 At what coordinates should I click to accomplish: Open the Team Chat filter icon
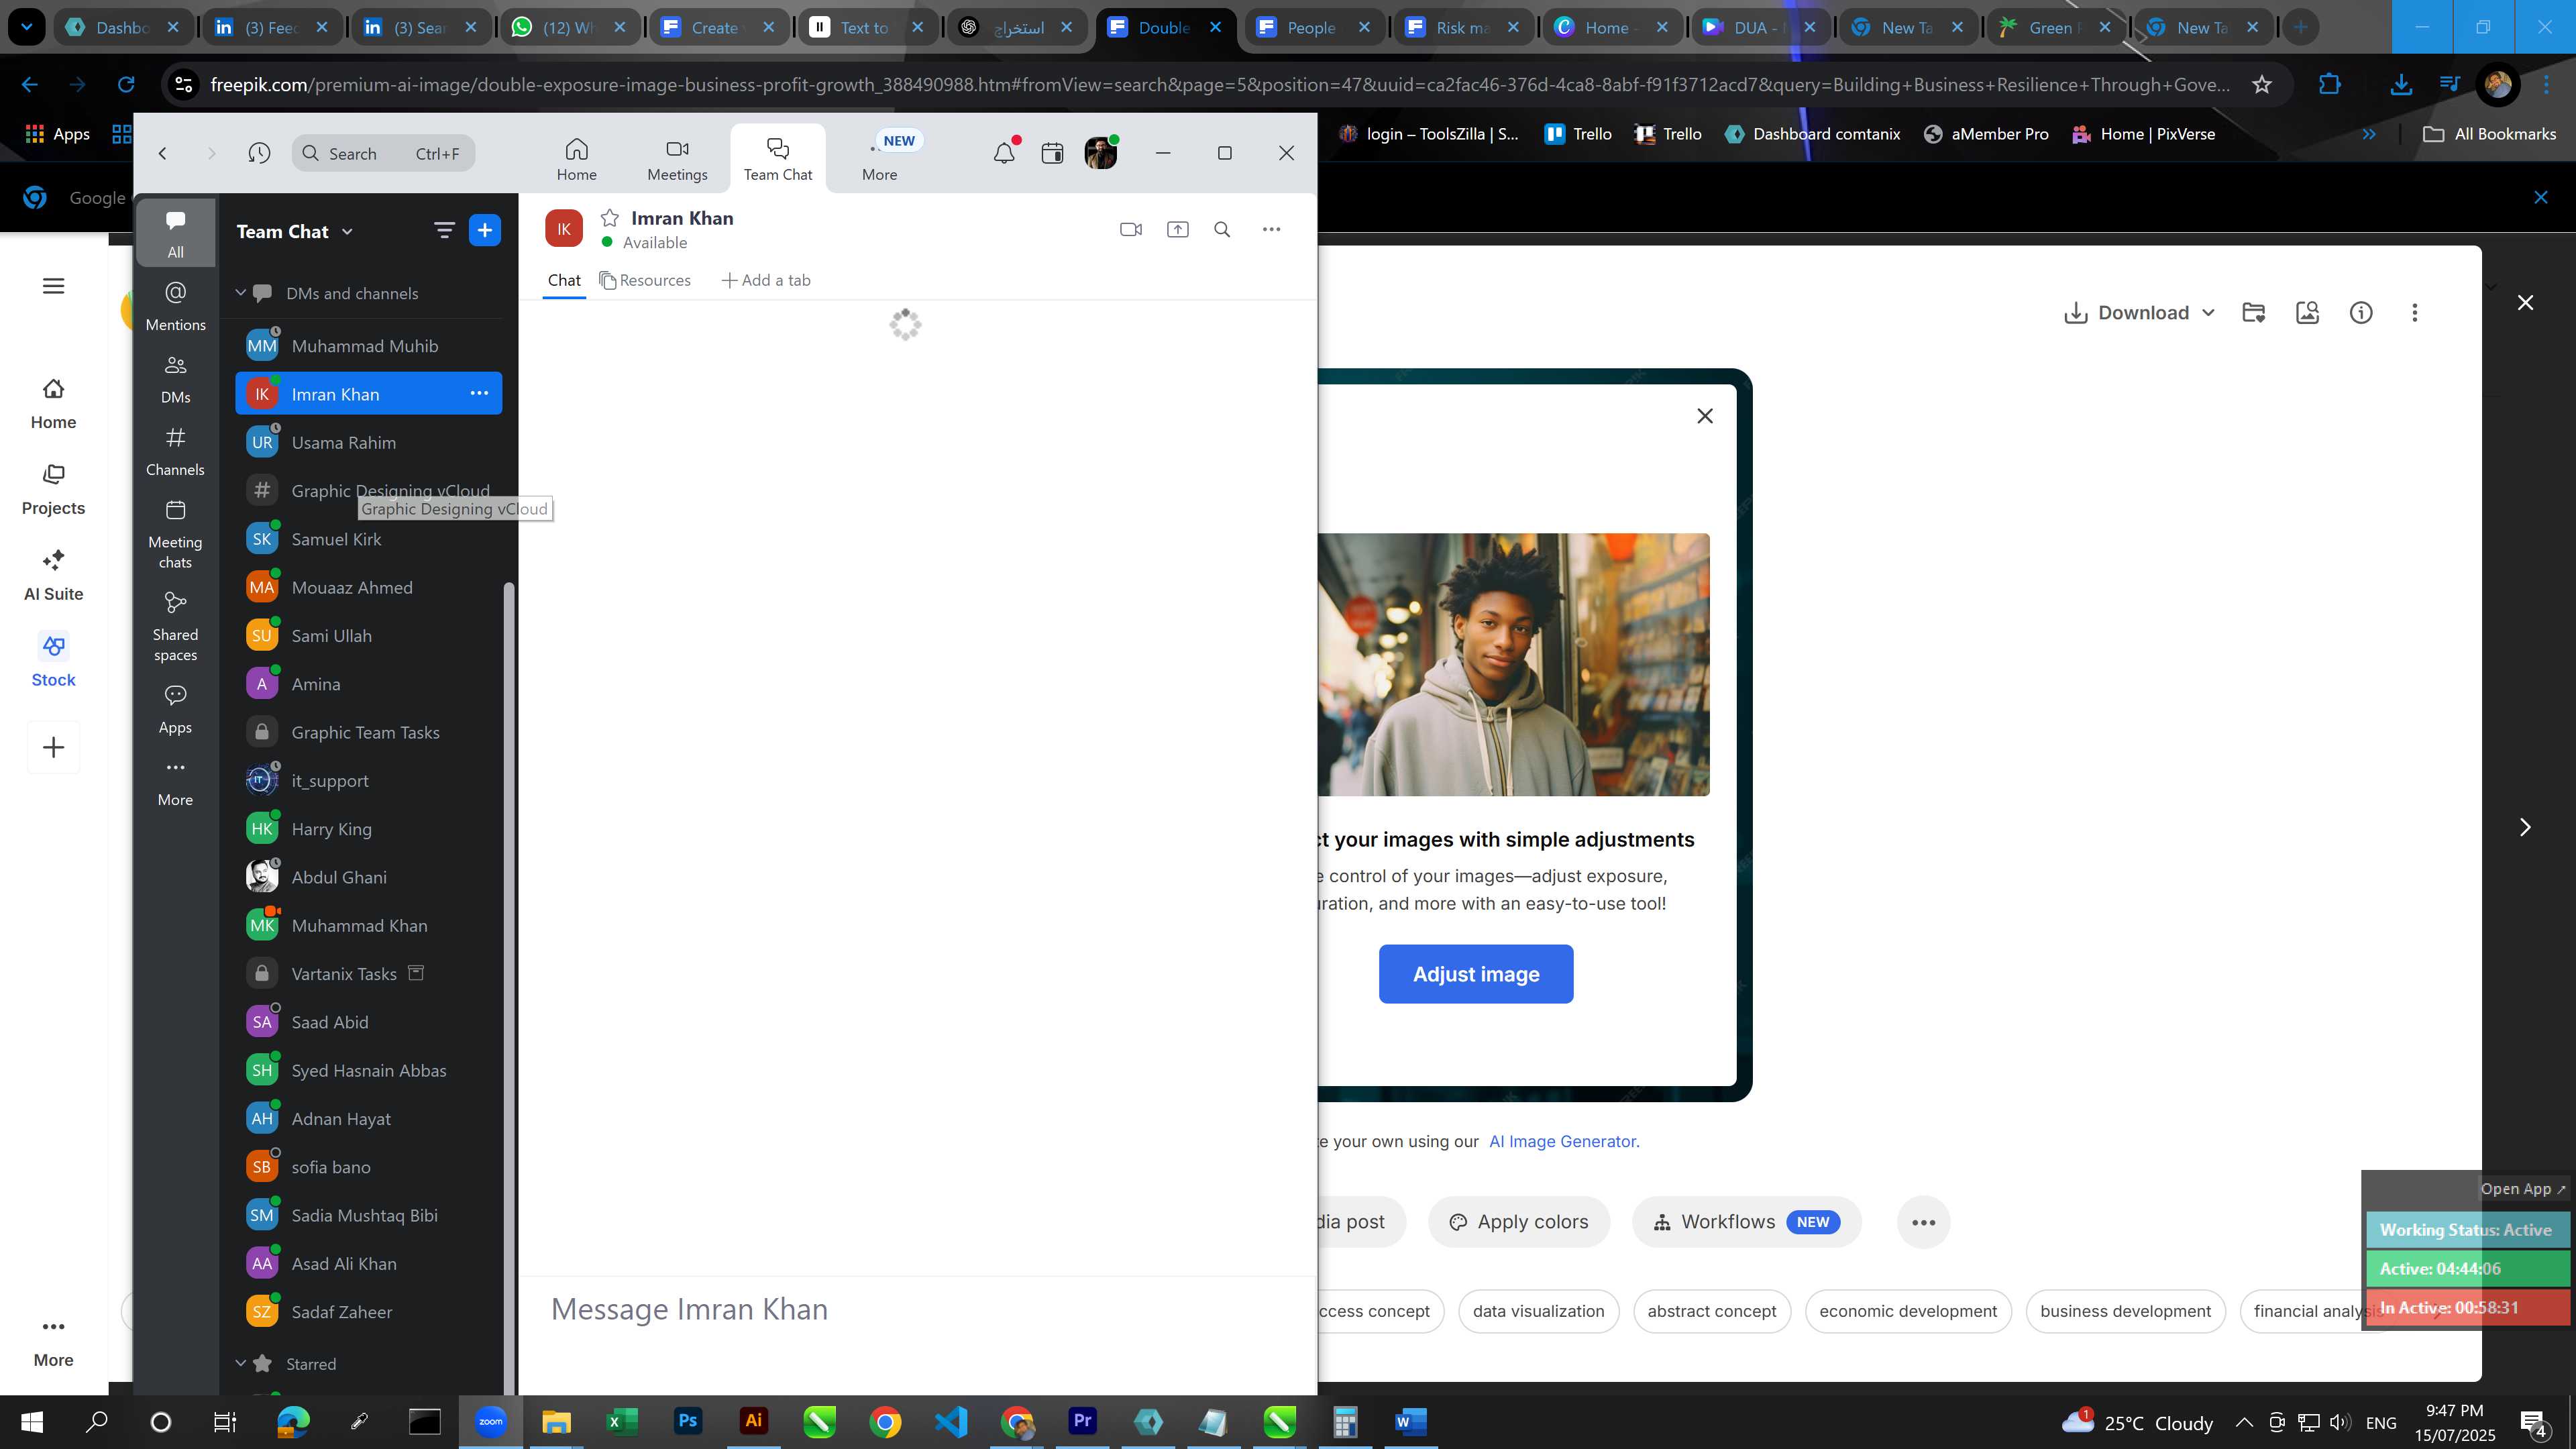[444, 231]
